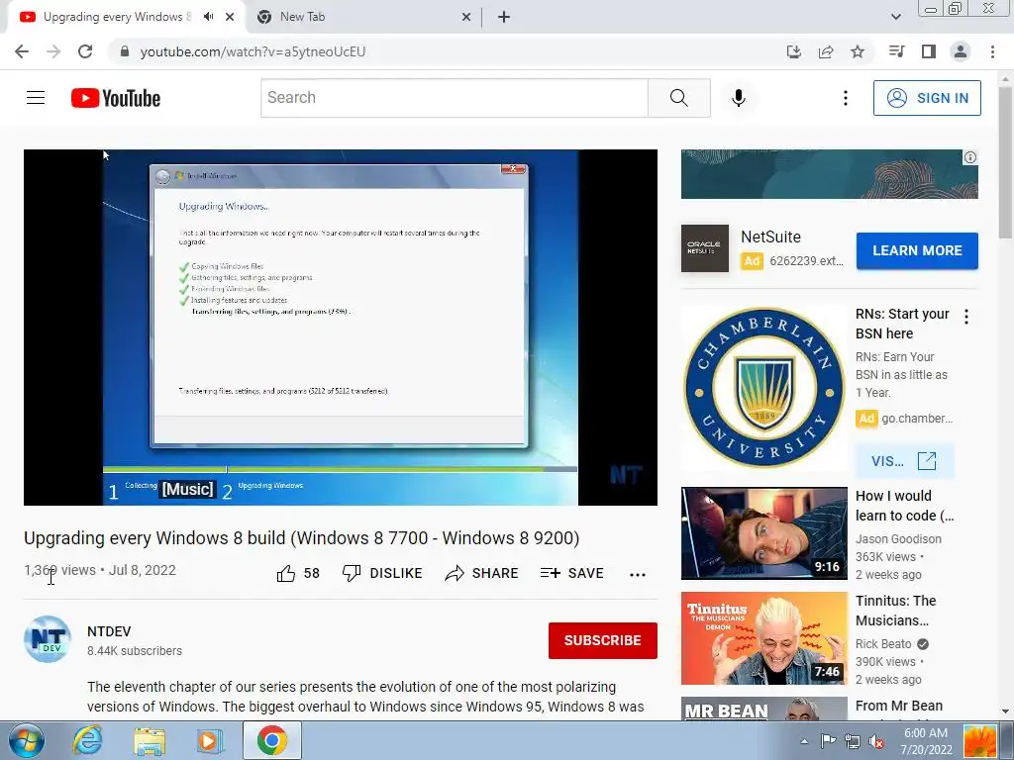Image resolution: width=1014 pixels, height=760 pixels.
Task: Open more actions ellipsis below video
Action: tap(638, 575)
